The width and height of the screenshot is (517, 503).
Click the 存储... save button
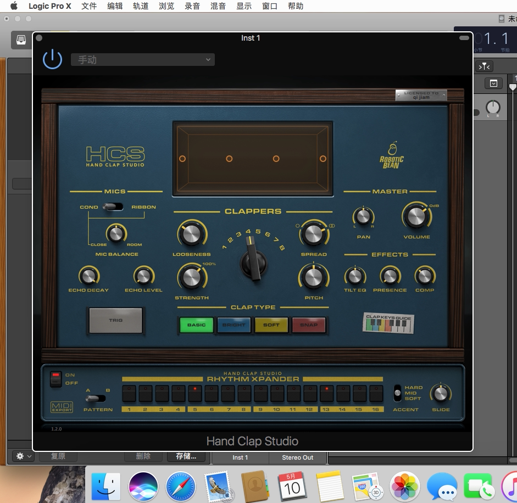(186, 456)
